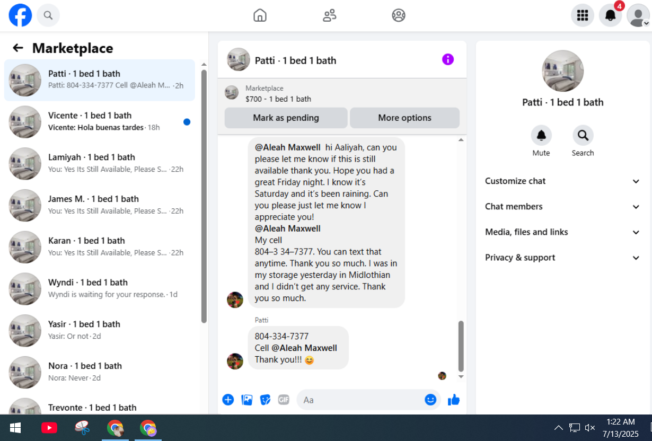Open the Facebook home logo
The height and width of the screenshot is (441, 652).
(x=20, y=15)
